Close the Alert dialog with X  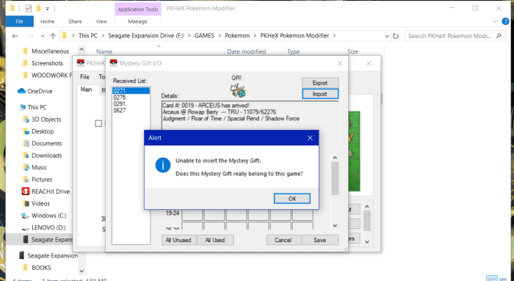(310, 138)
